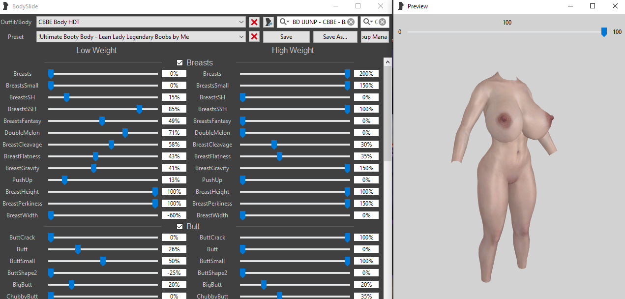Open the Outfit/Body dropdown showing CBBE Body HDT

click(141, 22)
